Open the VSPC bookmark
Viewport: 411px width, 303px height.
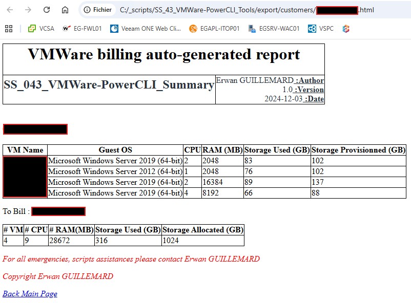pyautogui.click(x=321, y=29)
